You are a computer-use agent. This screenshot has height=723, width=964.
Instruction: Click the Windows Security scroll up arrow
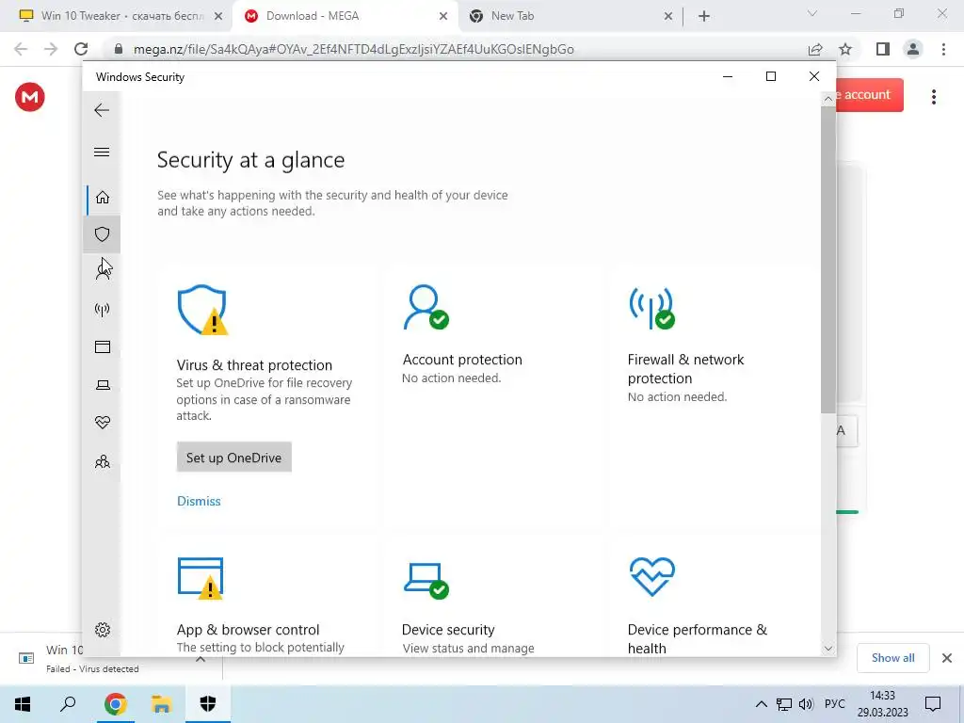click(828, 98)
